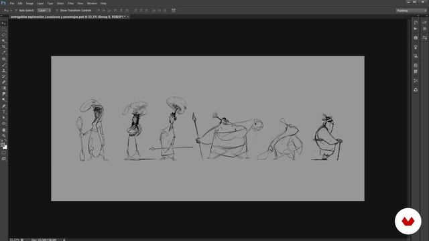Open the Layer menu
429x241 pixels.
40,3
